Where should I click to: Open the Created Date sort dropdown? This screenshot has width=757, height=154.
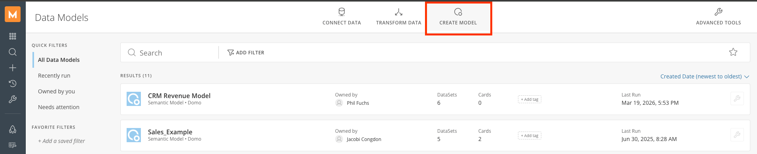click(705, 76)
